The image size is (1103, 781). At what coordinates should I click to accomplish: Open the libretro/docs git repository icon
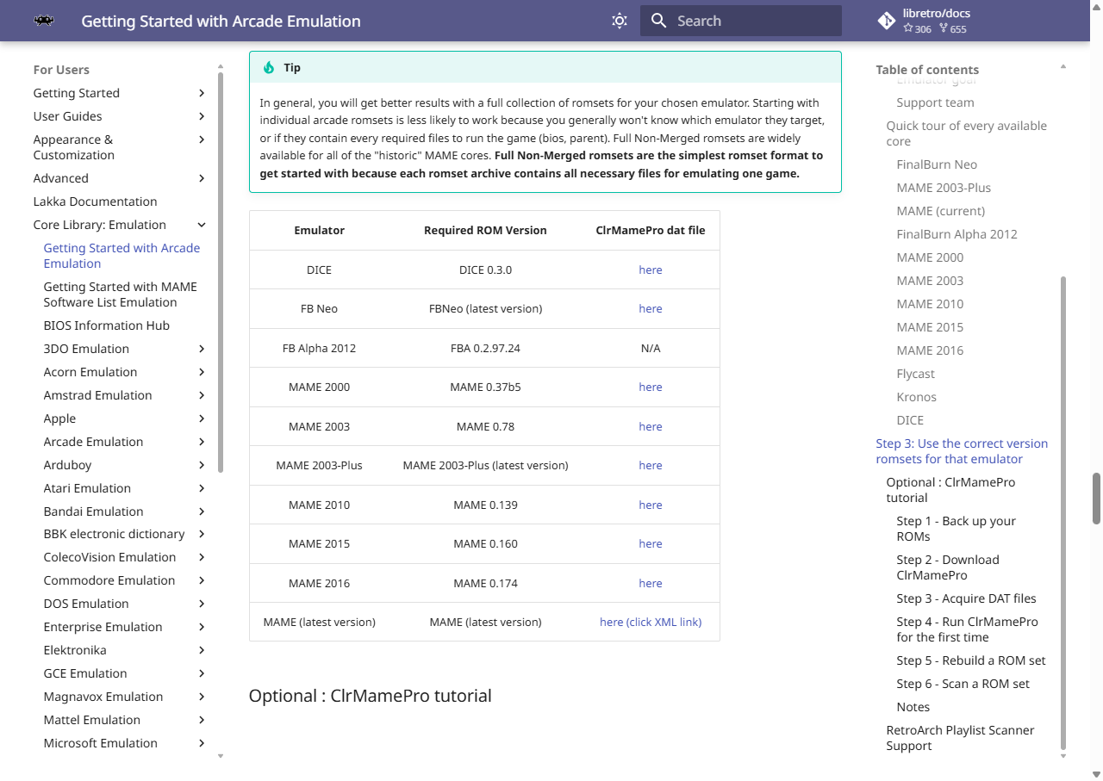pos(886,21)
